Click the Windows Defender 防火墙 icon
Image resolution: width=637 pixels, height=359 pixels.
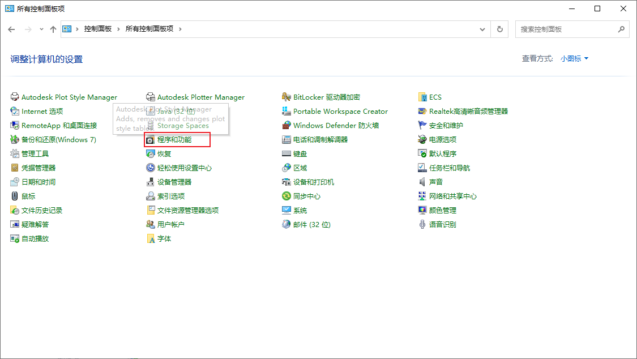click(287, 126)
